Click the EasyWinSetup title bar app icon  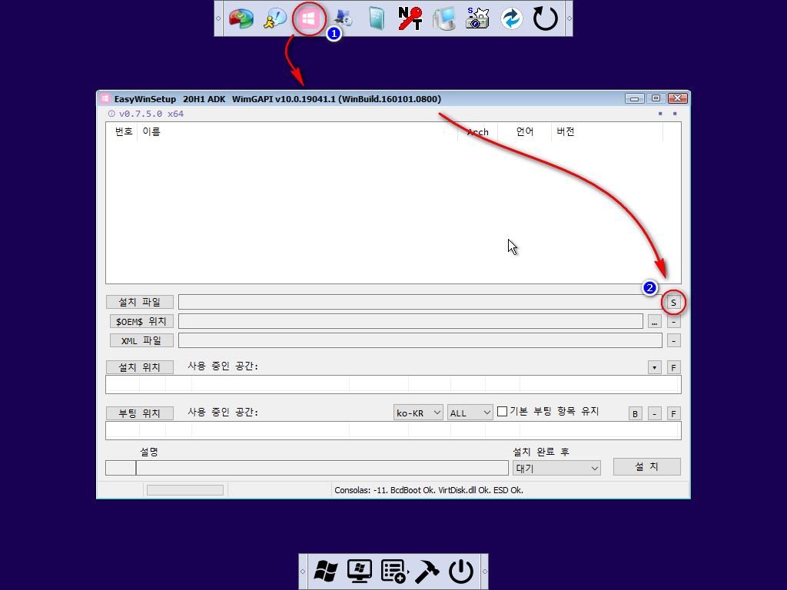(105, 99)
